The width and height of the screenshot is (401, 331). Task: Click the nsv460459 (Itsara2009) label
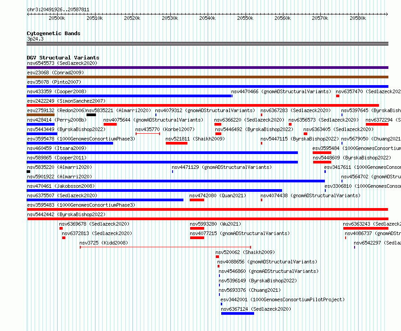tap(57, 148)
